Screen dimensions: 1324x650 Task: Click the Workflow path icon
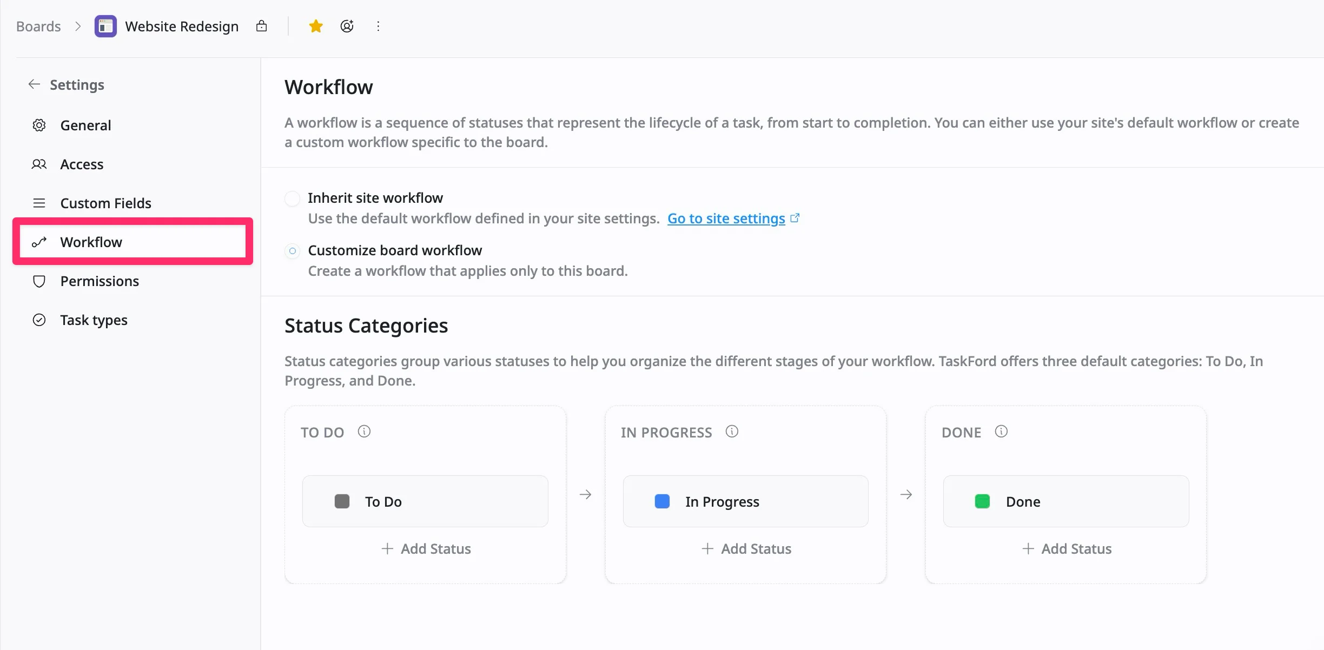pos(39,242)
